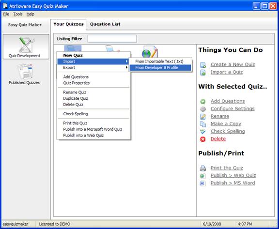
Task: Click the Add Questions link in side panel
Action: (228, 101)
